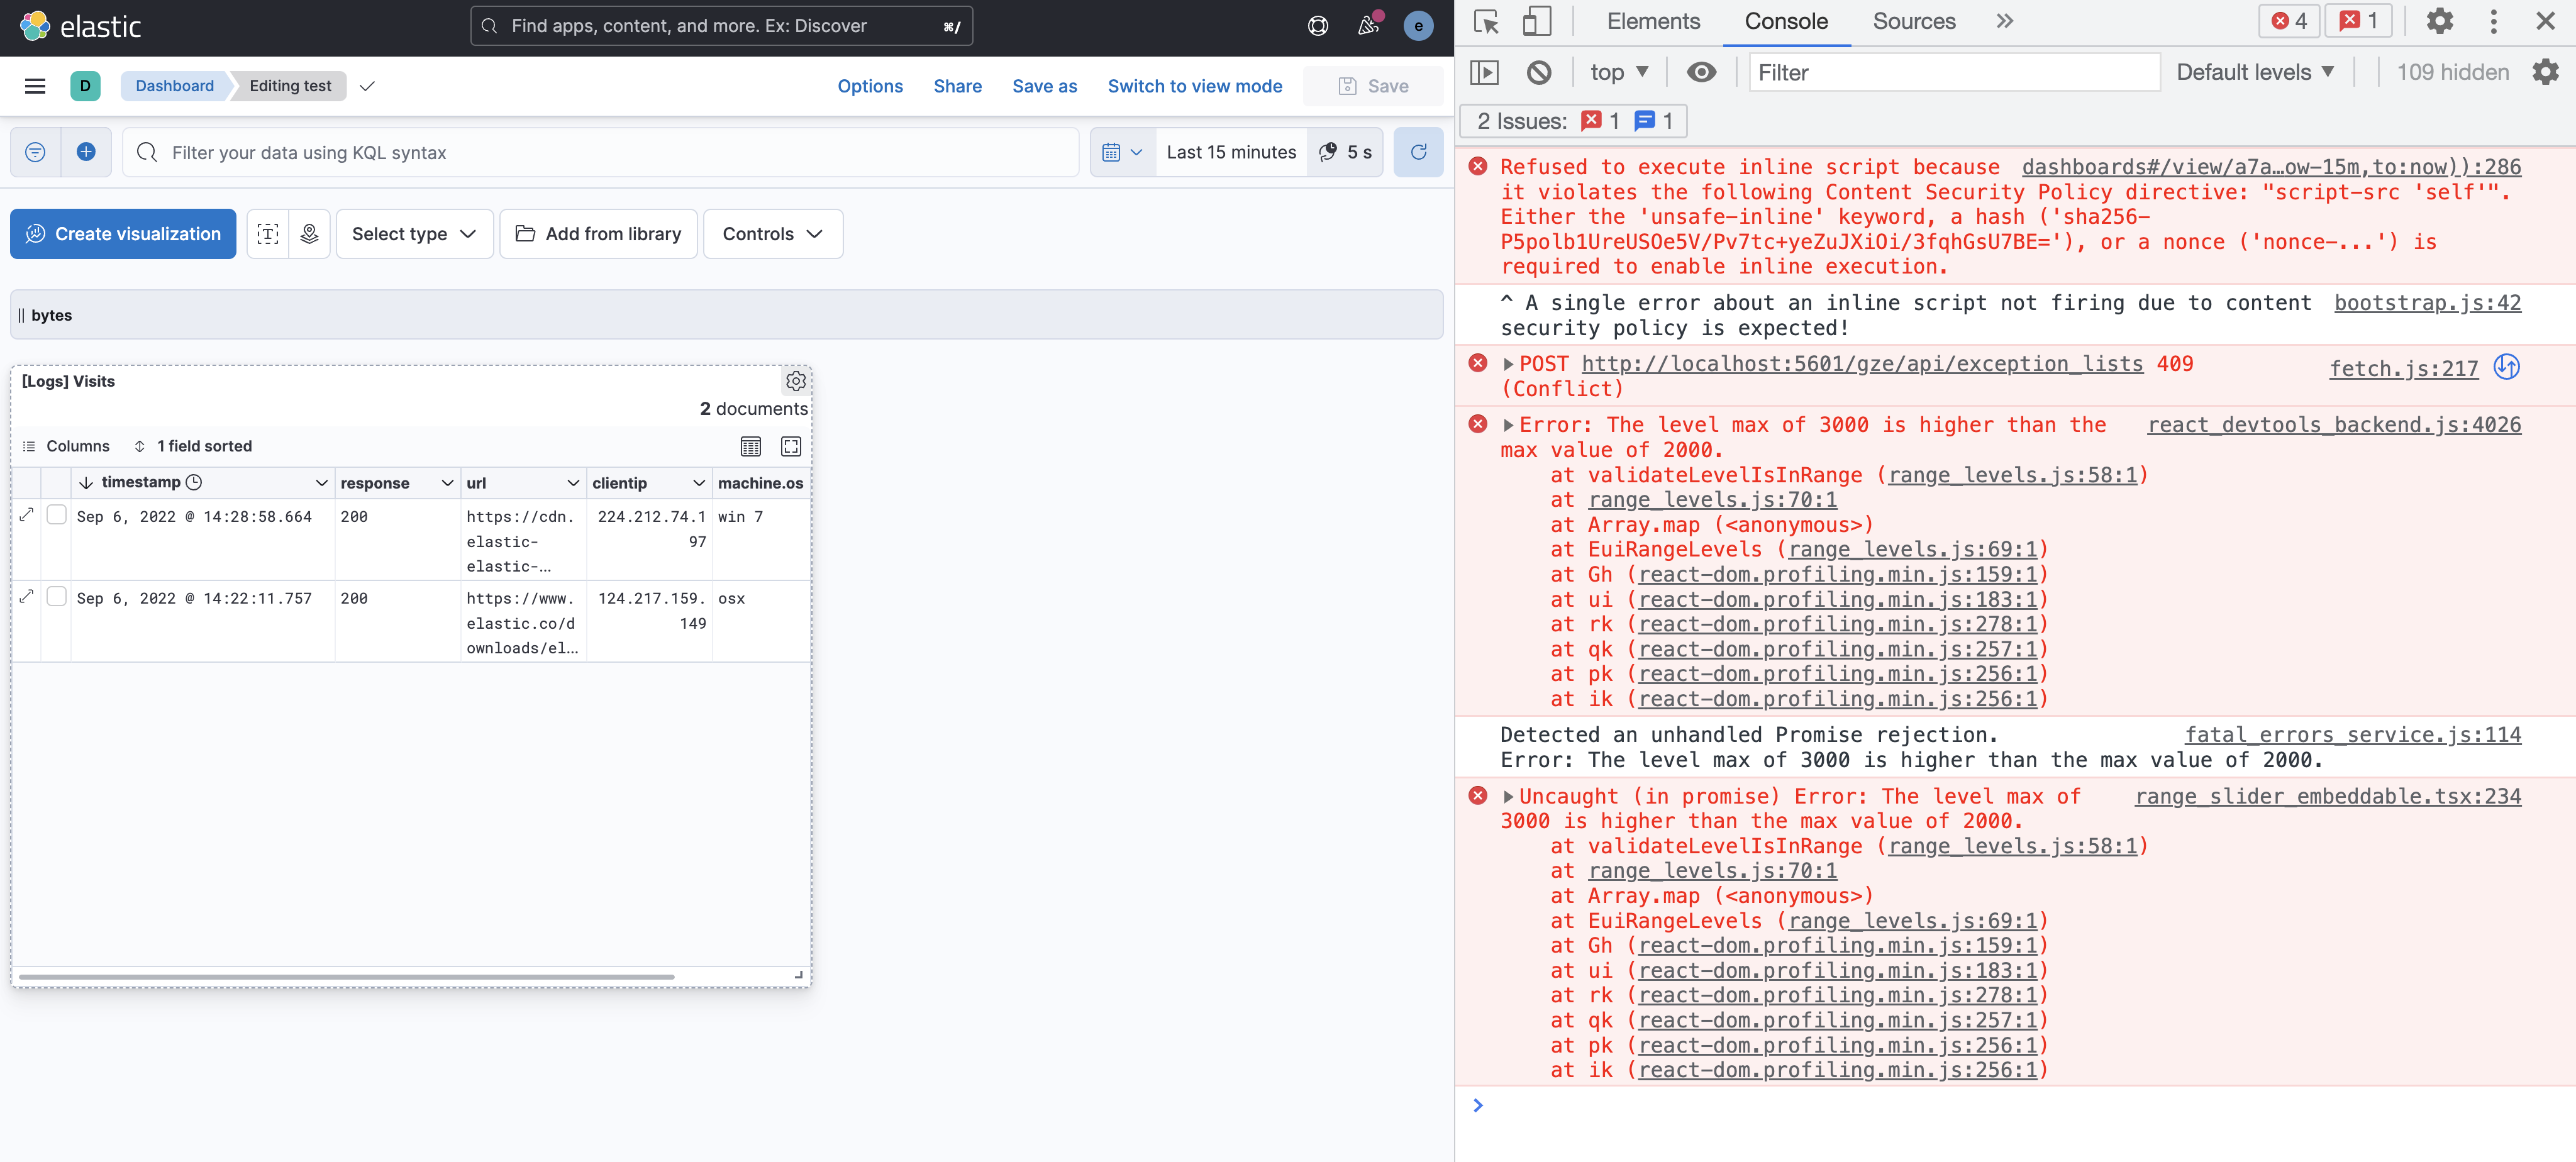Screen dimensions: 2576x1162
Task: Click the Create visualization button
Action: click(122, 233)
